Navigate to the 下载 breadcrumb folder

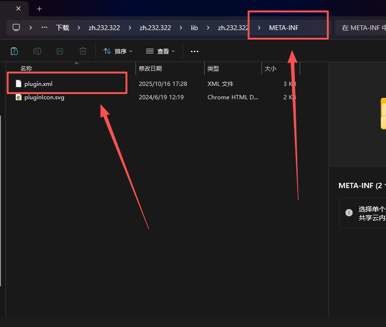click(x=63, y=28)
